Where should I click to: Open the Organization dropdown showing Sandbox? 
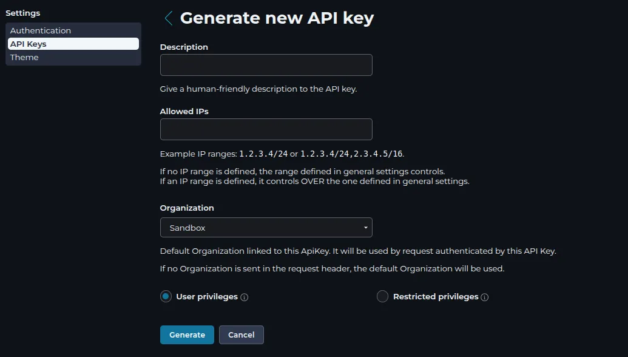click(x=266, y=228)
